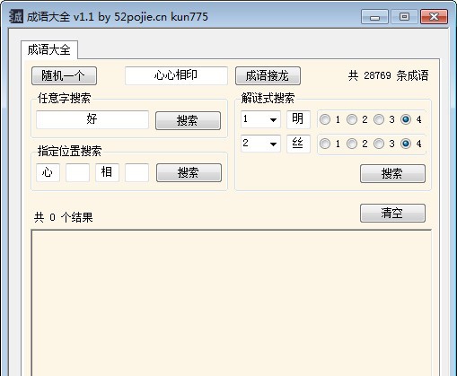Click the empty fourth position box
Screen dimensions: 457x376
136,172
